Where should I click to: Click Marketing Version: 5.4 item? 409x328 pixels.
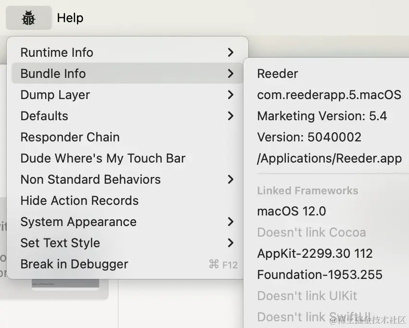tap(322, 116)
